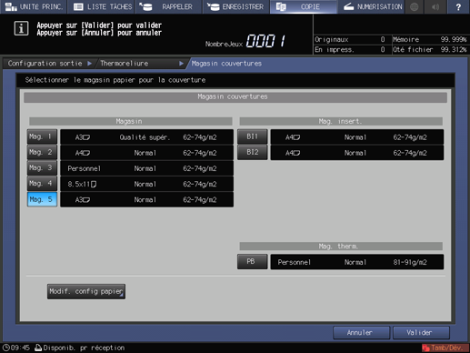The height and width of the screenshot is (353, 470).
Task: Select Mag. 5 tray
Action: (42, 199)
